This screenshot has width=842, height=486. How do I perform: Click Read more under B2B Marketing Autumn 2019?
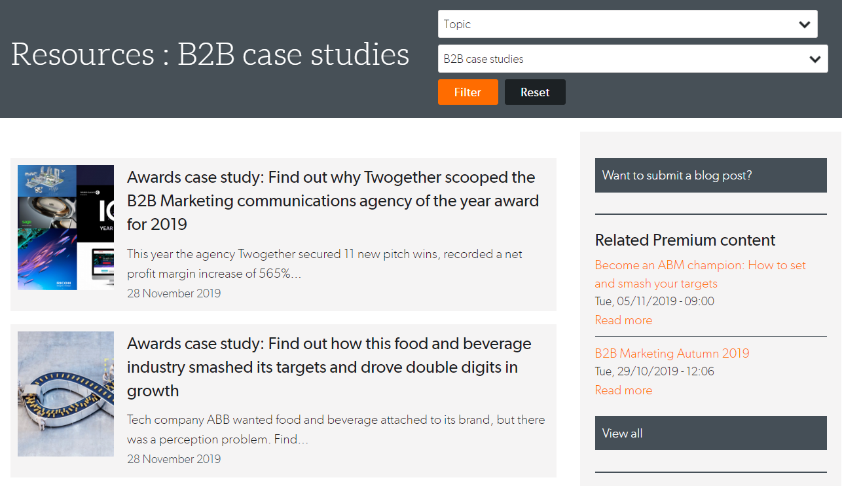623,390
